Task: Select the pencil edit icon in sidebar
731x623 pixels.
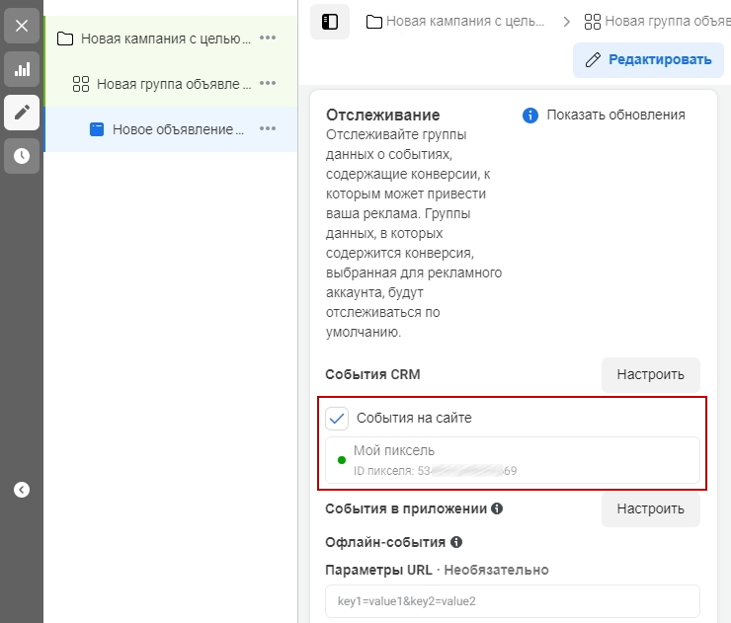Action: coord(22,113)
